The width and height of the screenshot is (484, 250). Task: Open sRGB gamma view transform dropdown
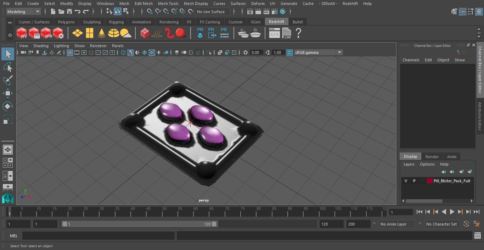tap(318, 52)
